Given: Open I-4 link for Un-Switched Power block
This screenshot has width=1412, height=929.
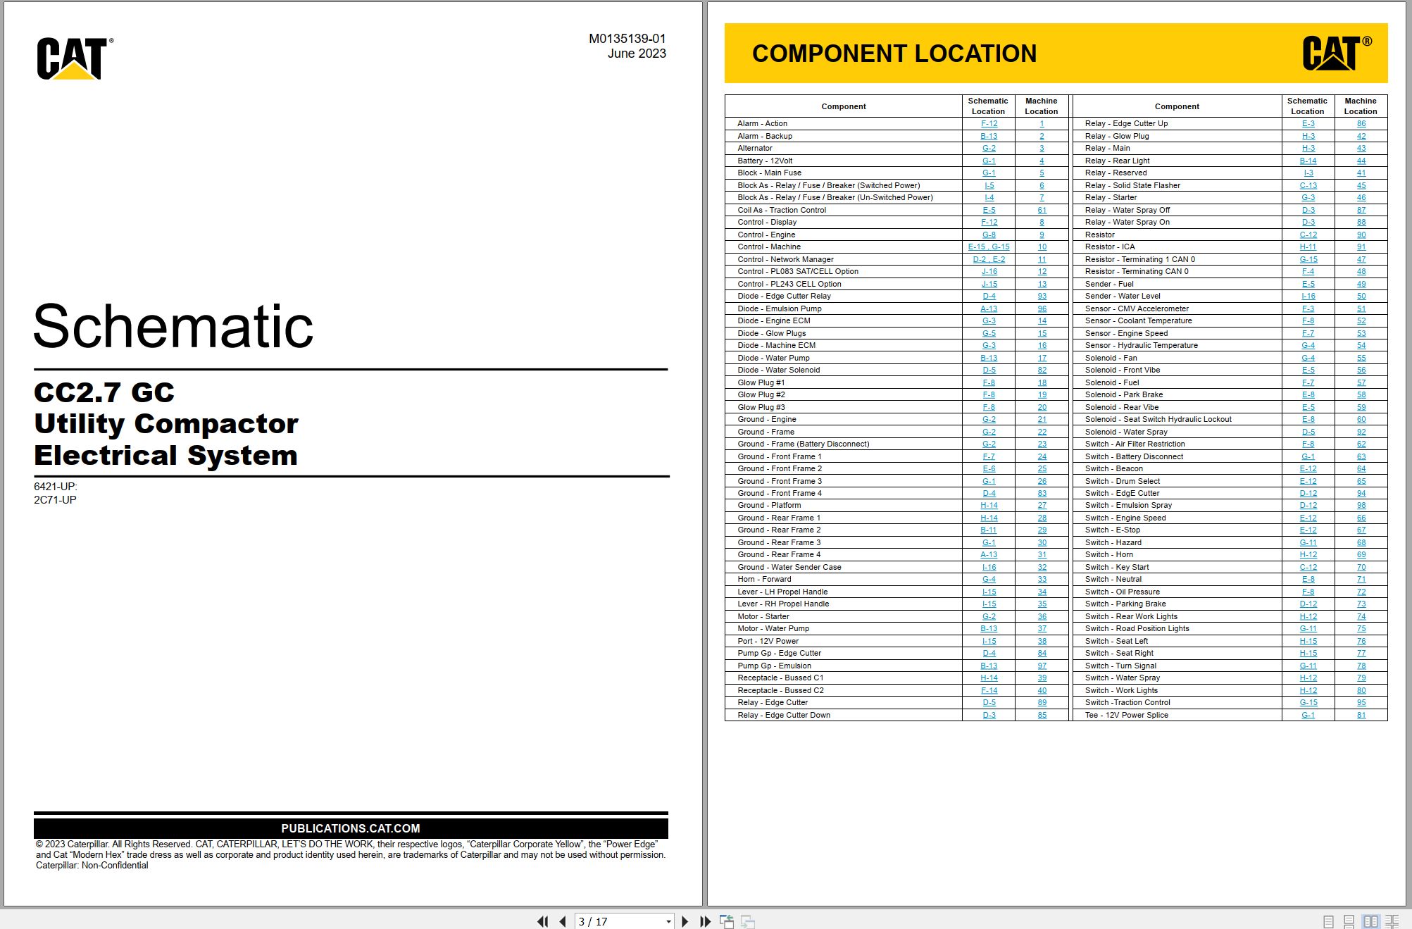Looking at the screenshot, I should pos(989,198).
